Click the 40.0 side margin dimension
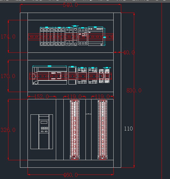 click(x=128, y=52)
